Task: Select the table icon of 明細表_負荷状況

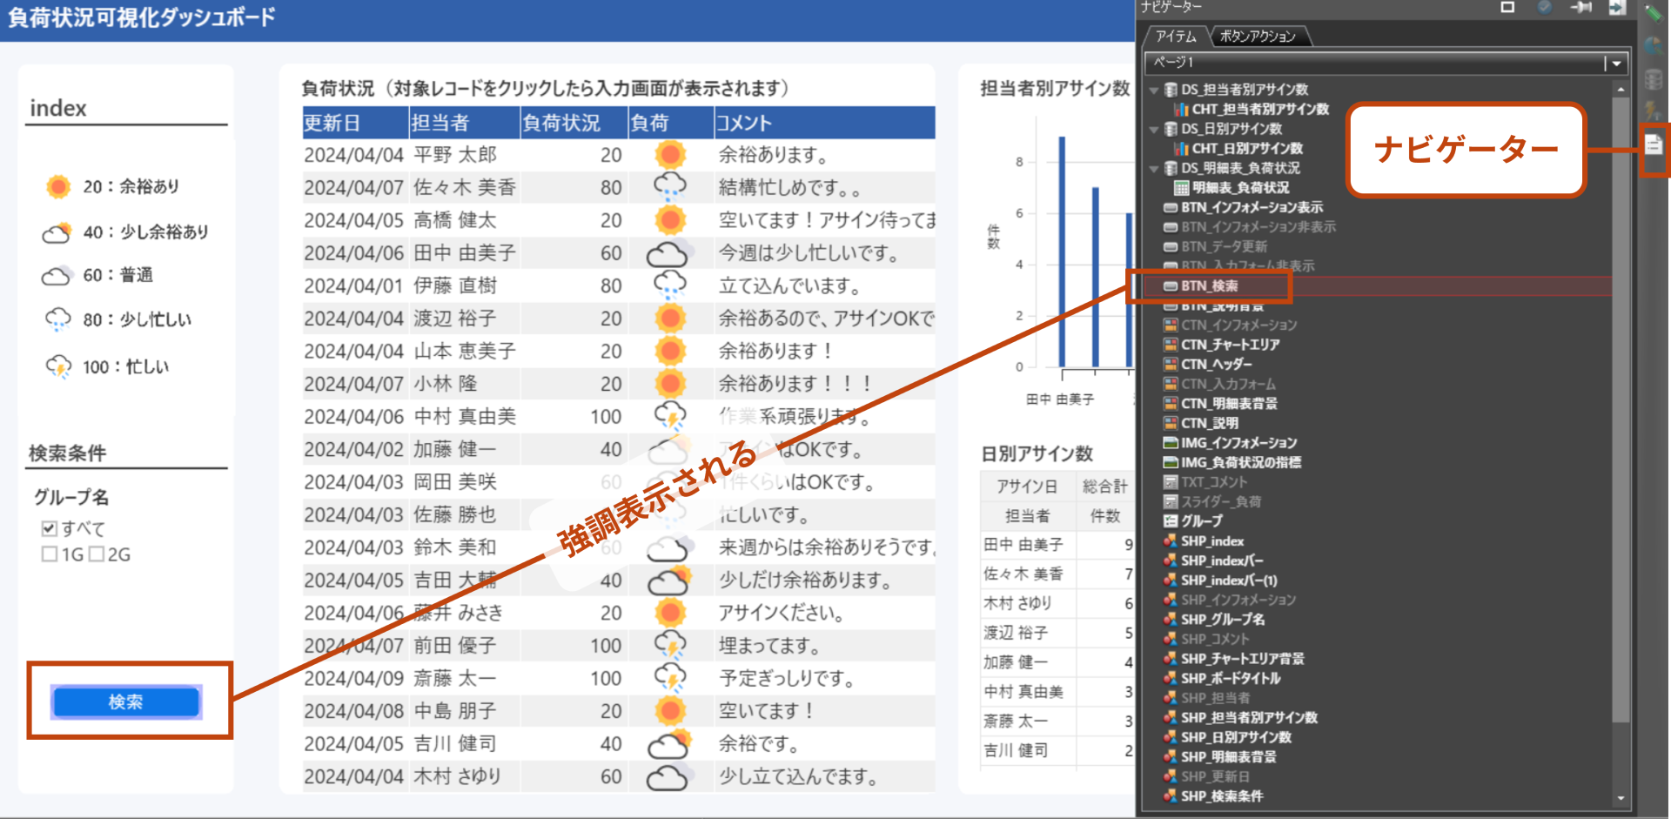Action: pos(1181,188)
